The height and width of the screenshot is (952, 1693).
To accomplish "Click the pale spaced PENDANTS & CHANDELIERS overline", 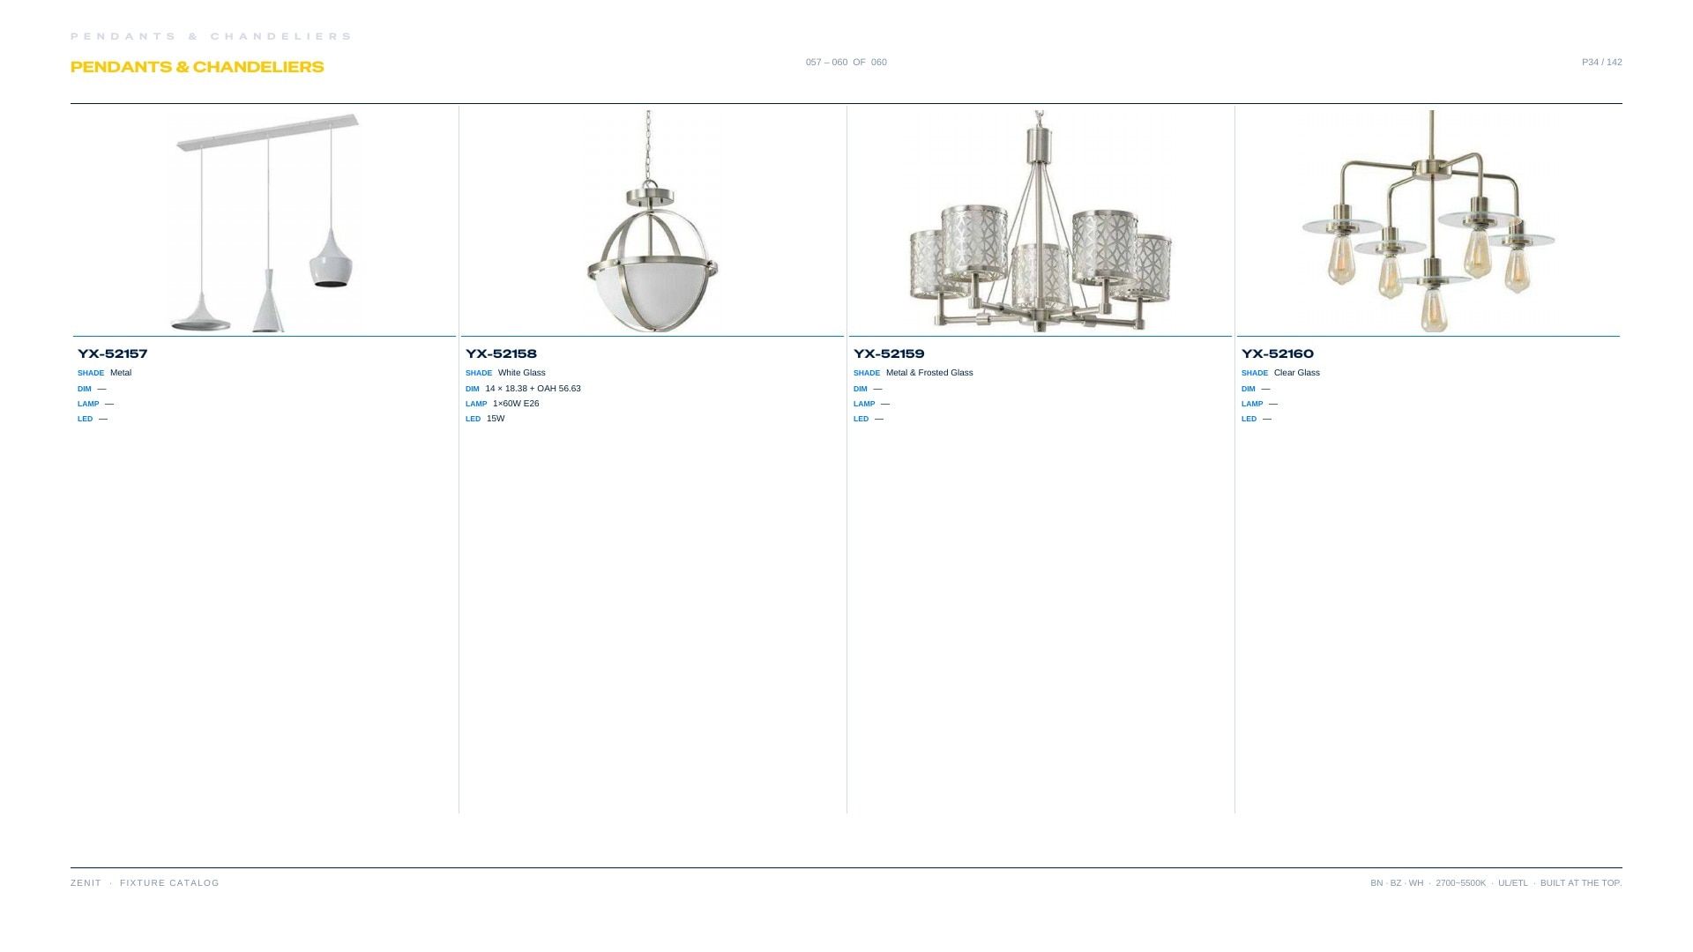I will (211, 36).
